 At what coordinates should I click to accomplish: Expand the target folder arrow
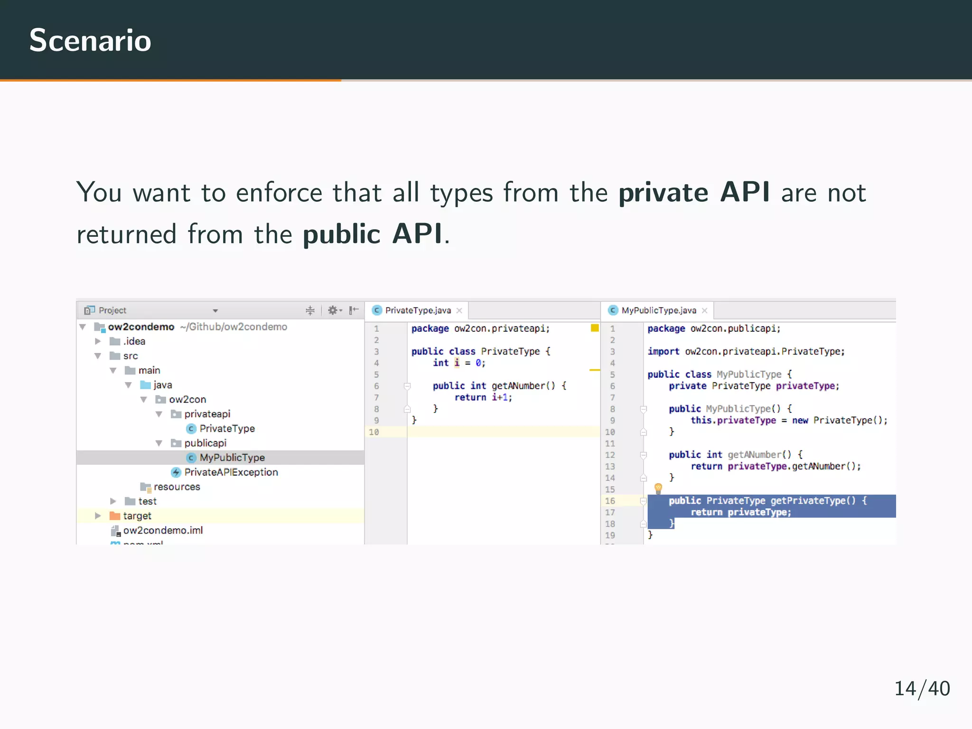click(x=98, y=516)
